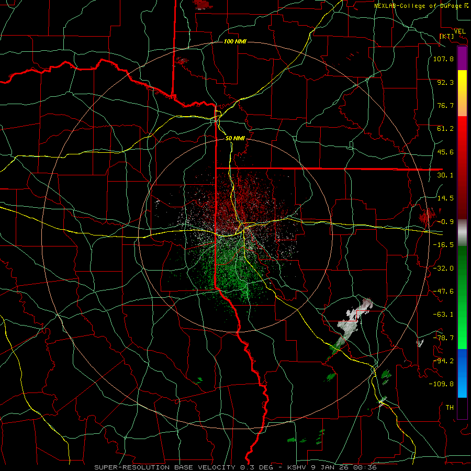This screenshot has width=471, height=471.
Task: Select the 92.3 velocity scale value
Action: pyautogui.click(x=445, y=82)
